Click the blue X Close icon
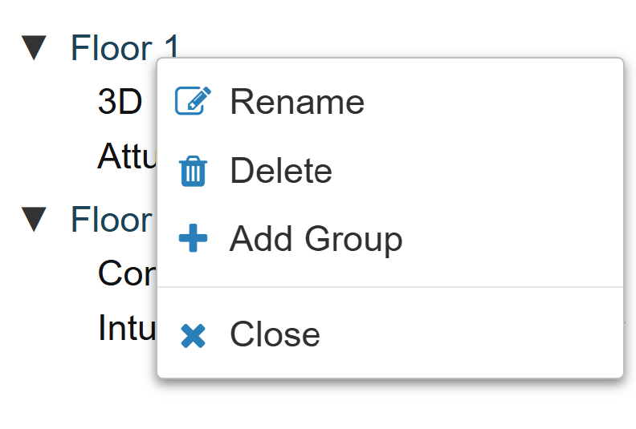The image size is (636, 429). coord(193,335)
